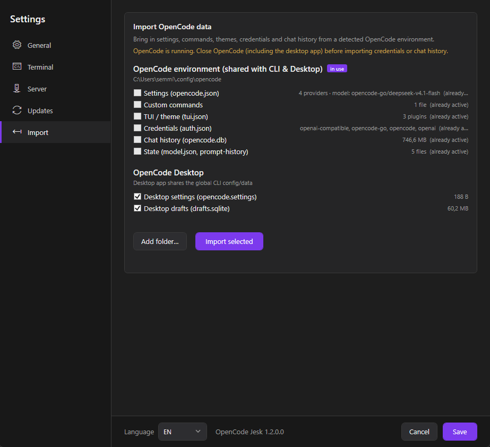
Task: Open the Language EN dropdown
Action: click(x=183, y=432)
